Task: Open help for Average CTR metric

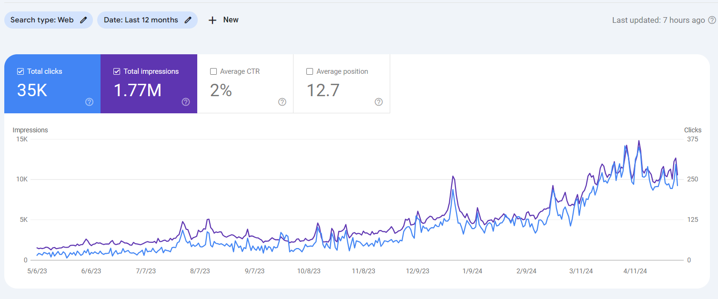Action: coord(282,102)
